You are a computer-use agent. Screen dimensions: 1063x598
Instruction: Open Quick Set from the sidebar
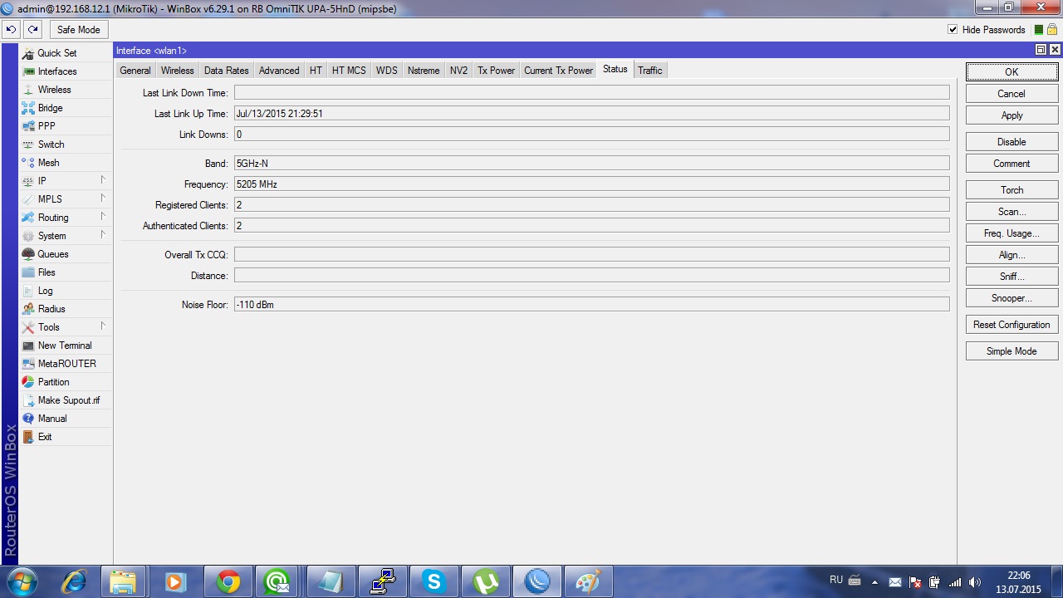(56, 53)
